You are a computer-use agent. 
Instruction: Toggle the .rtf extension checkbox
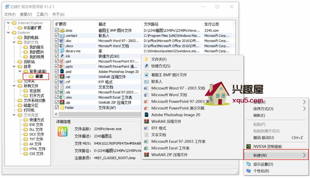[x=57, y=82]
